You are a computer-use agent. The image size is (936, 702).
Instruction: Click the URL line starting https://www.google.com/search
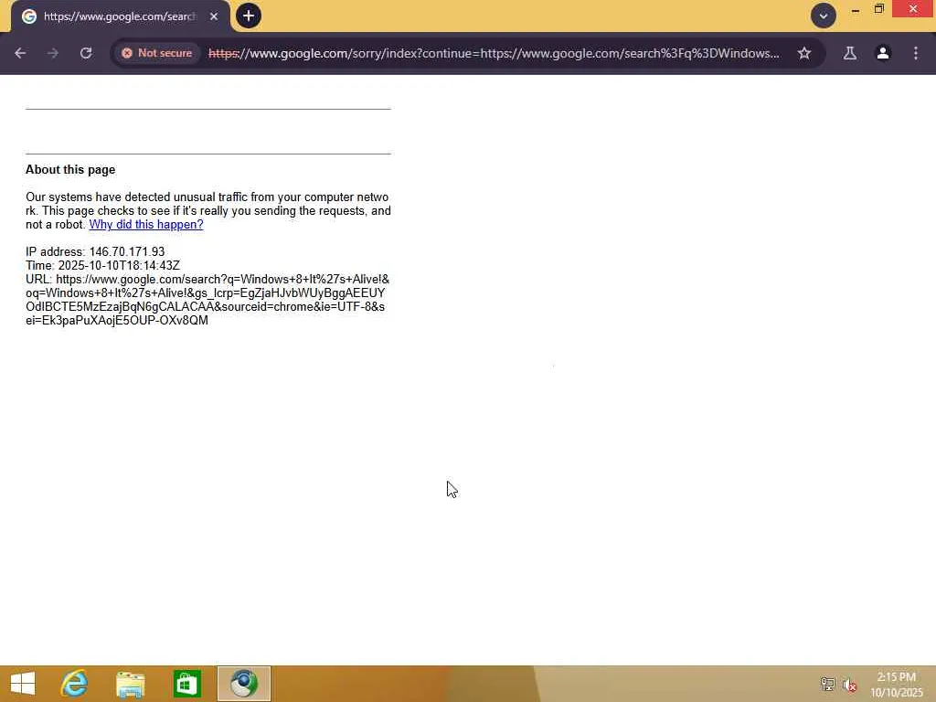(207, 300)
